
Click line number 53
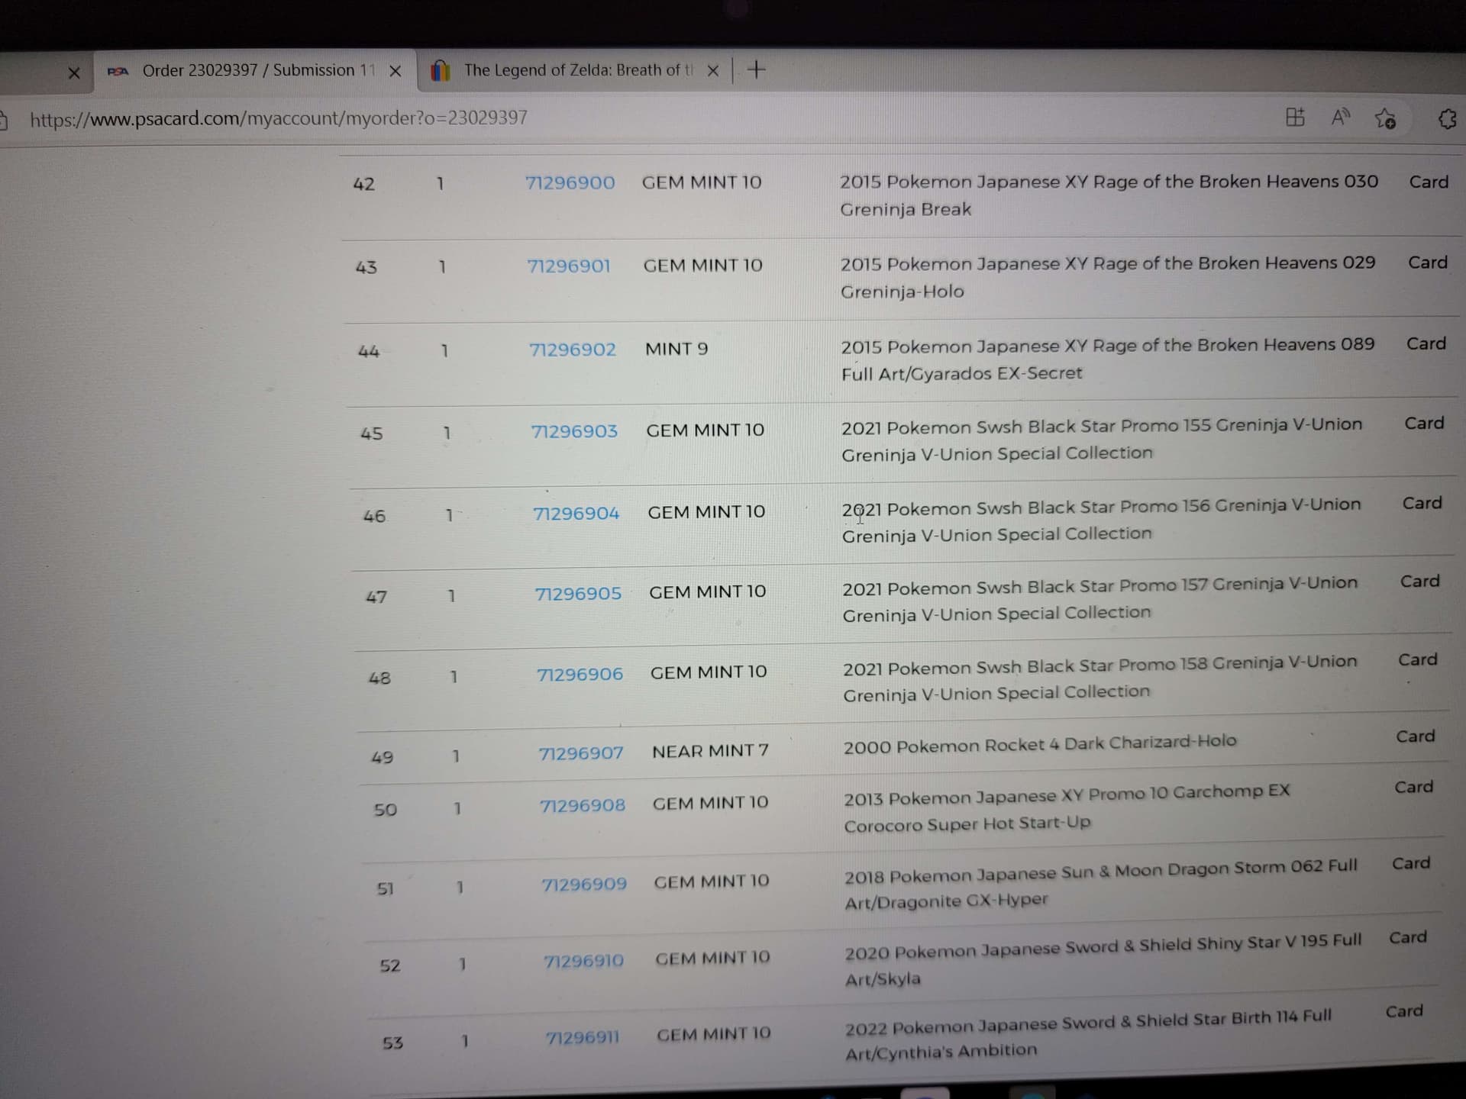[x=392, y=1043]
